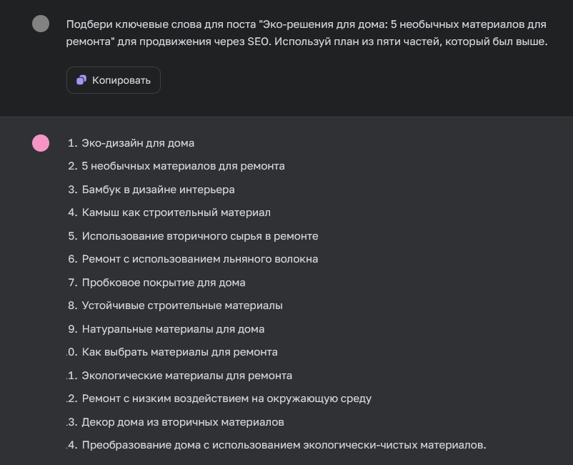Click 'Использование вторичного сырья в ремонте'

tap(200, 236)
